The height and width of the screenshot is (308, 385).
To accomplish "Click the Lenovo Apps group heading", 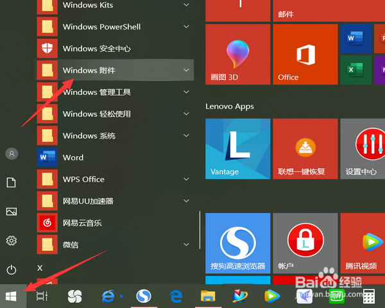I will (x=230, y=107).
